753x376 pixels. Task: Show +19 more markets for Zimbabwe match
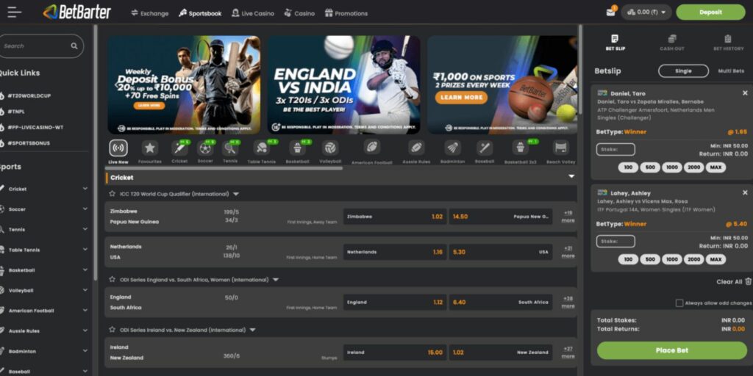568,217
